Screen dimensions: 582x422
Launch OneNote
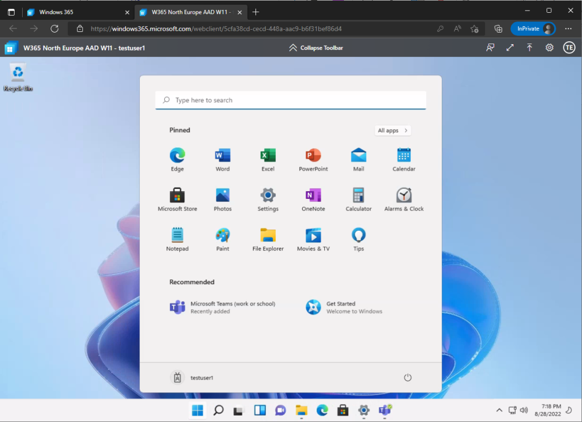(x=313, y=199)
